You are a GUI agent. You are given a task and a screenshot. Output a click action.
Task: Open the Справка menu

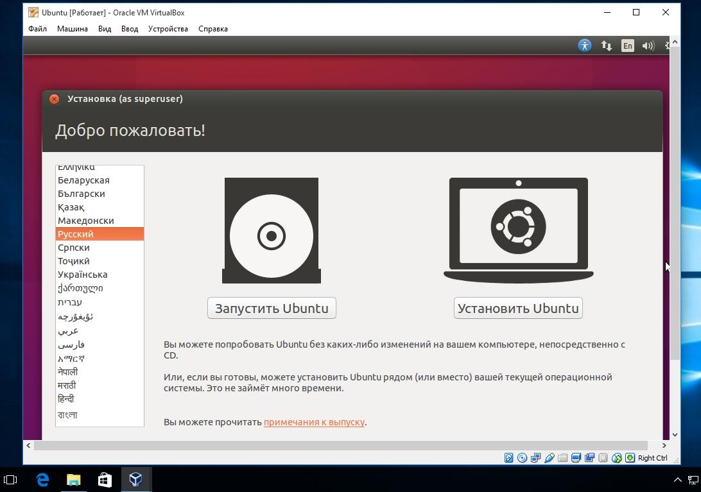tap(213, 29)
